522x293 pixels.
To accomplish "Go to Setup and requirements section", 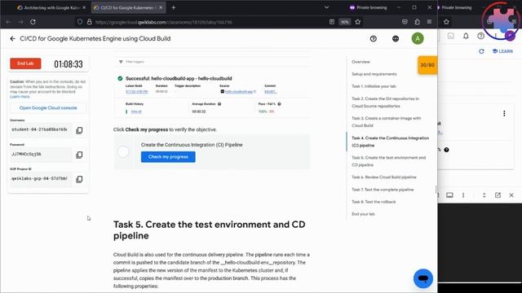I will coord(374,74).
